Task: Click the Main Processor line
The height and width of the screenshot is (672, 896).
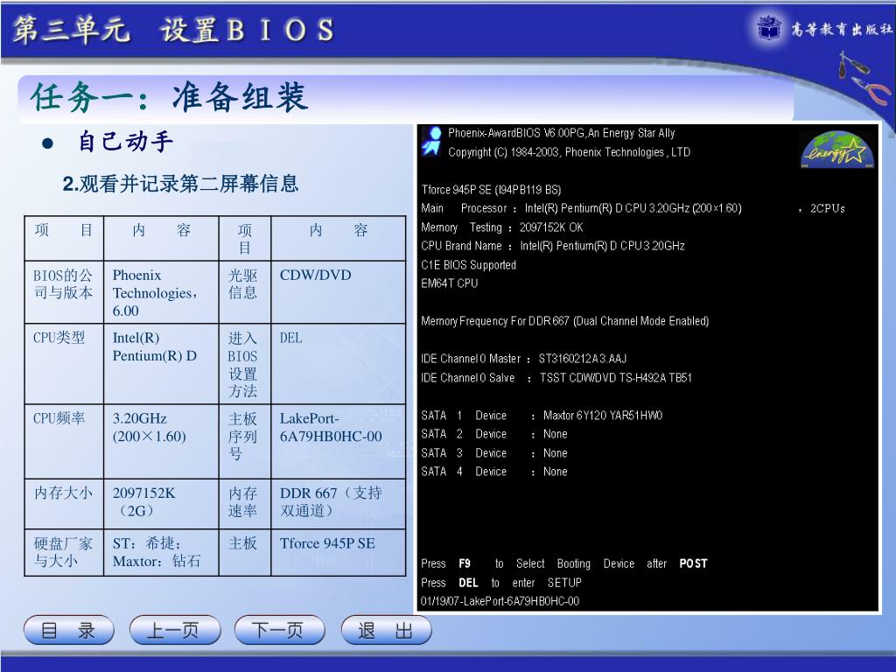Action: (581, 208)
